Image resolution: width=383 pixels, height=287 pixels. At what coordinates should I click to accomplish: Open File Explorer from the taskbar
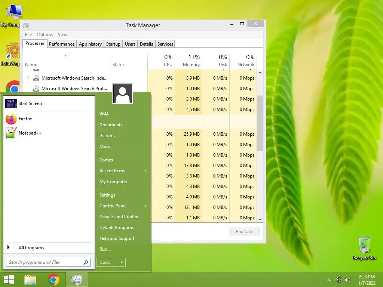point(30,280)
